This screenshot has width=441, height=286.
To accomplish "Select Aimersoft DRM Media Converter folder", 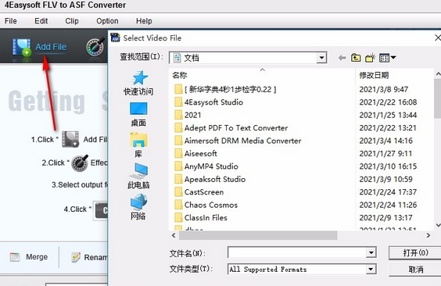I will [x=238, y=141].
